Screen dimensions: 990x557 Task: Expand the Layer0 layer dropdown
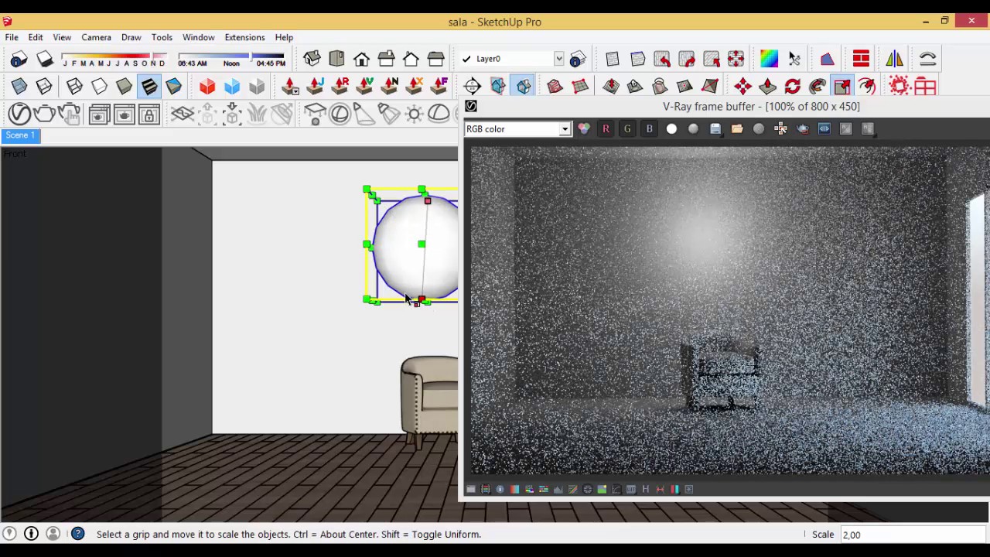[558, 59]
